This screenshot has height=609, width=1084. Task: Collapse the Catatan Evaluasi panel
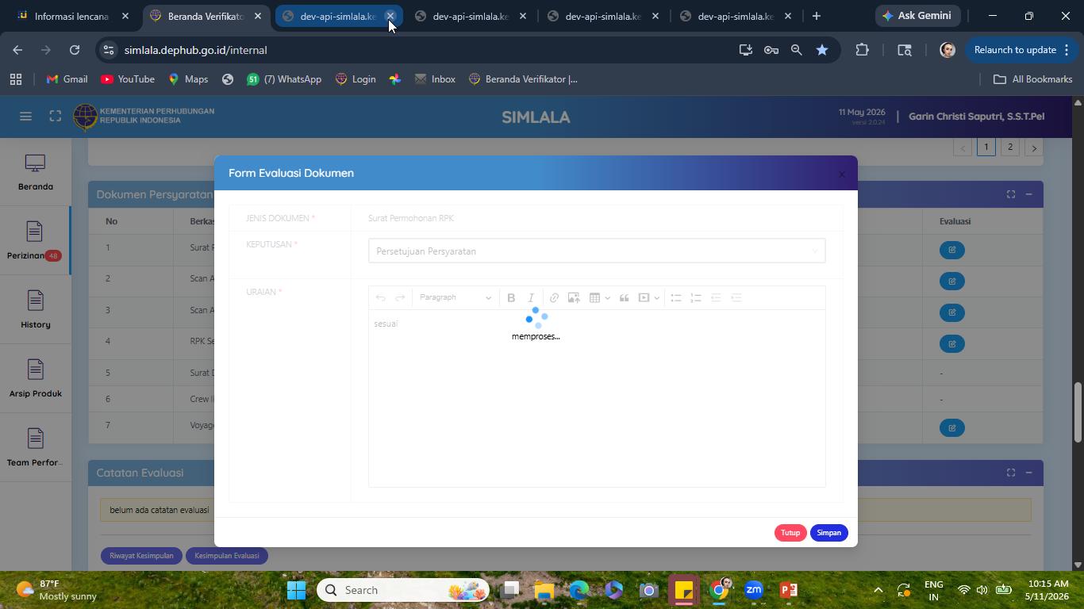click(x=1028, y=473)
